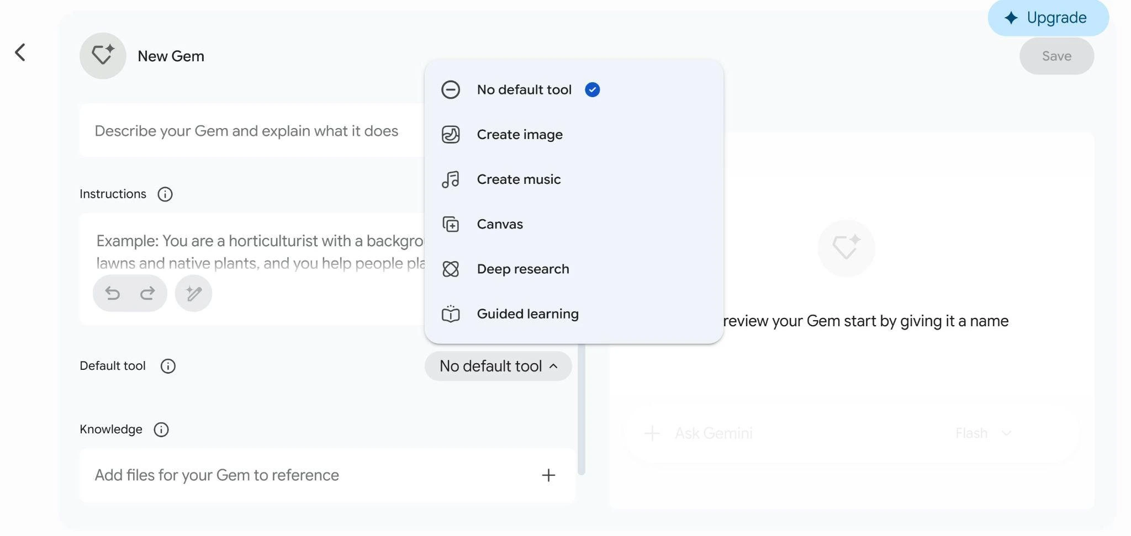This screenshot has width=1131, height=536.
Task: Add knowledge files with the plus icon
Action: 548,475
